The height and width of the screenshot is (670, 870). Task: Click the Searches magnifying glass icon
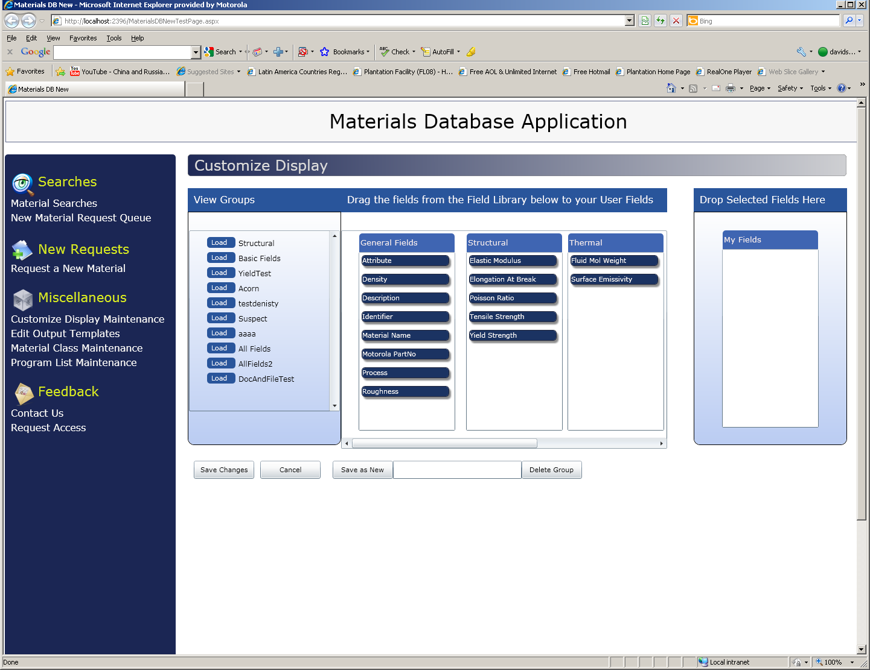click(x=22, y=183)
